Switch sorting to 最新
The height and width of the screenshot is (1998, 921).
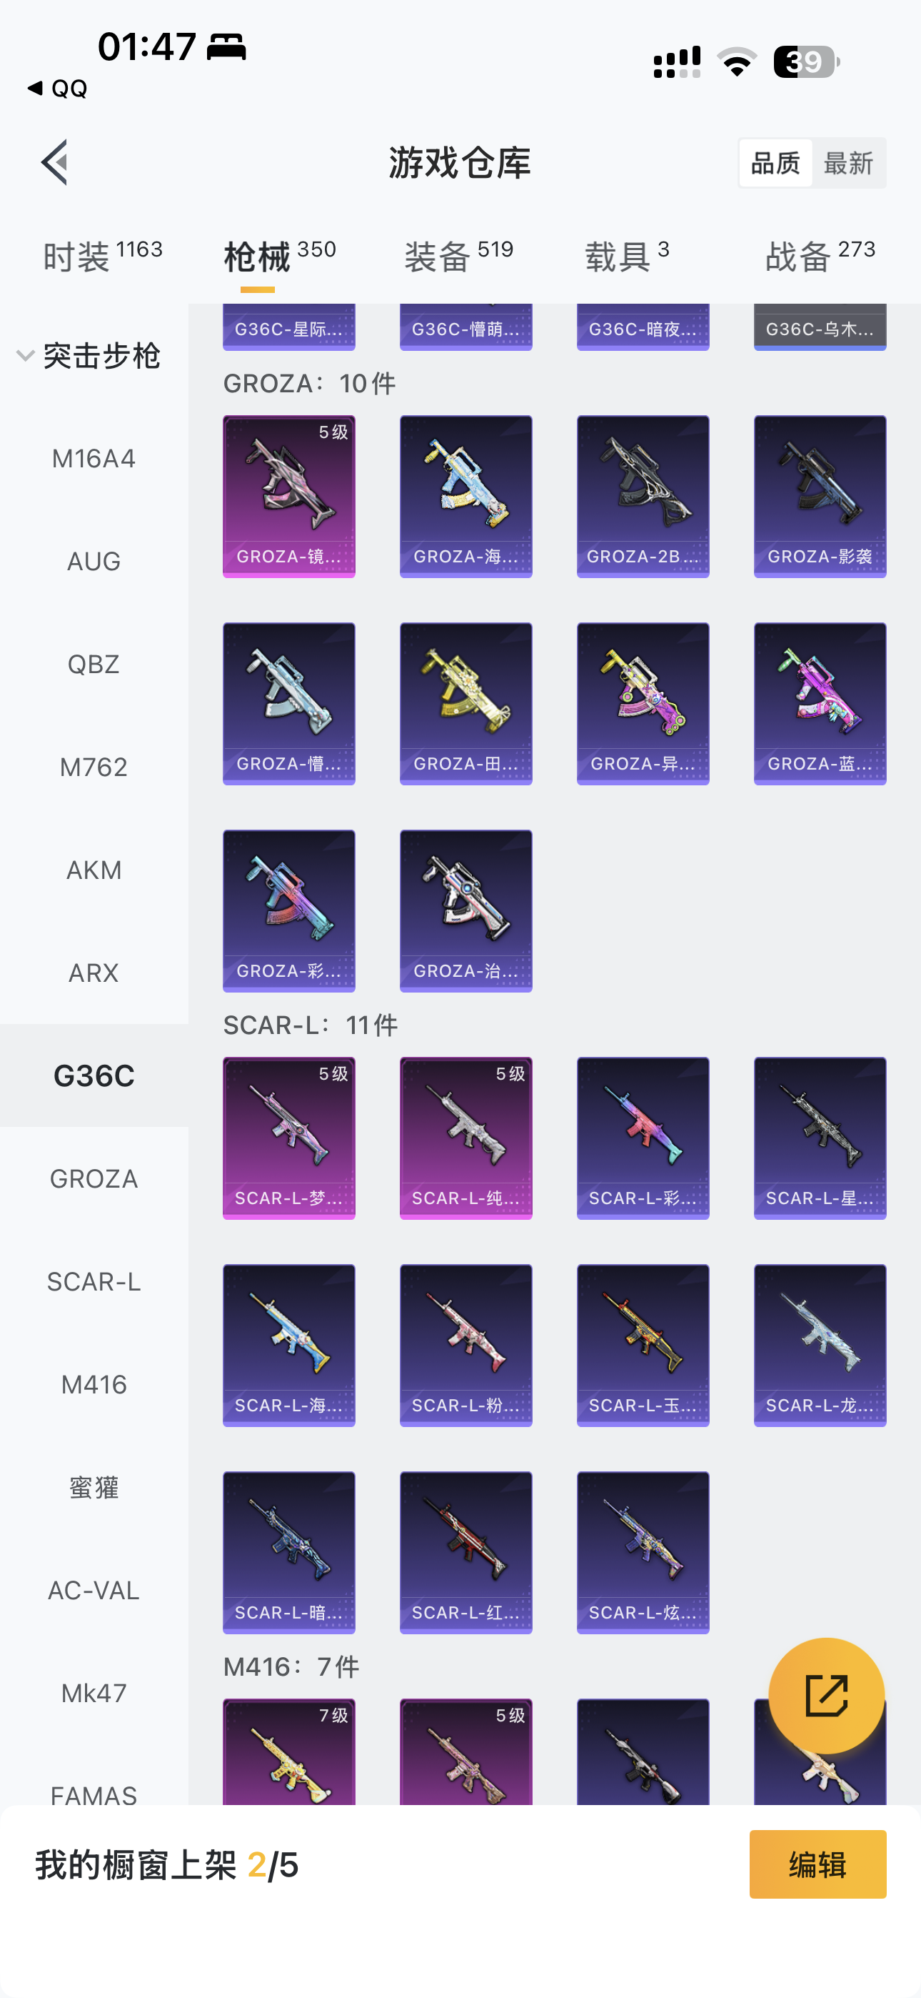(x=848, y=163)
